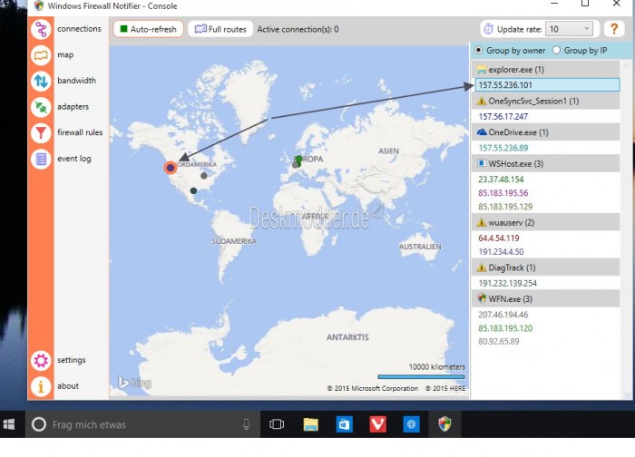Collapse the DiagTrack (1) group
635x457 pixels.
545,267
